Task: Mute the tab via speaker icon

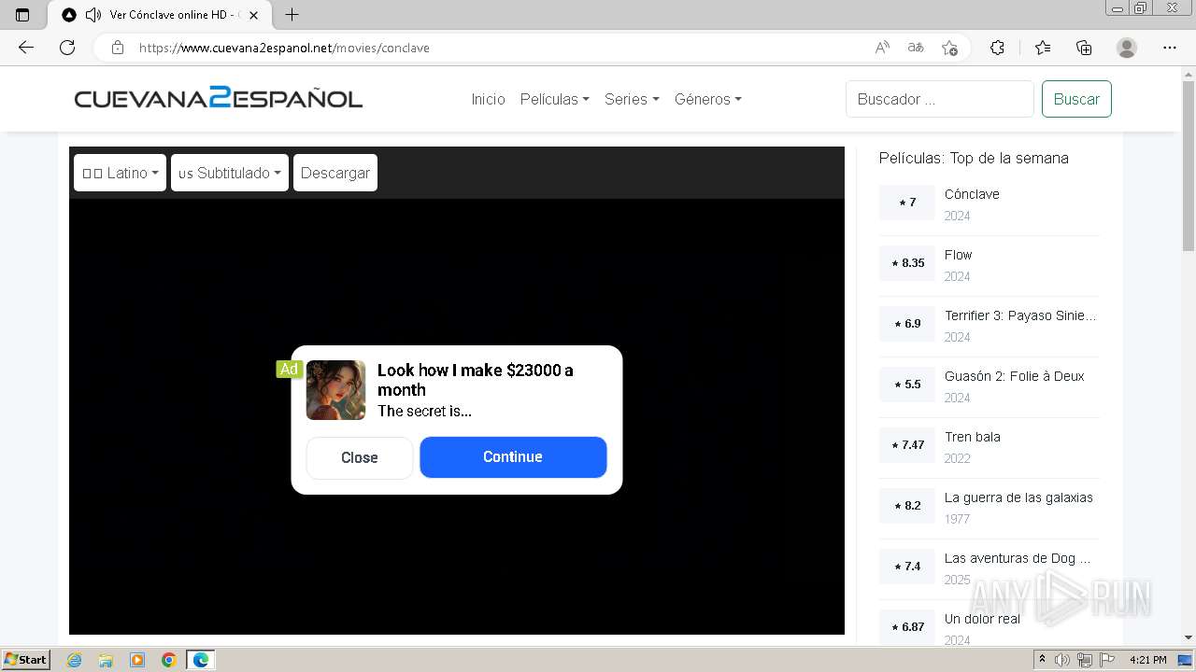Action: click(93, 15)
